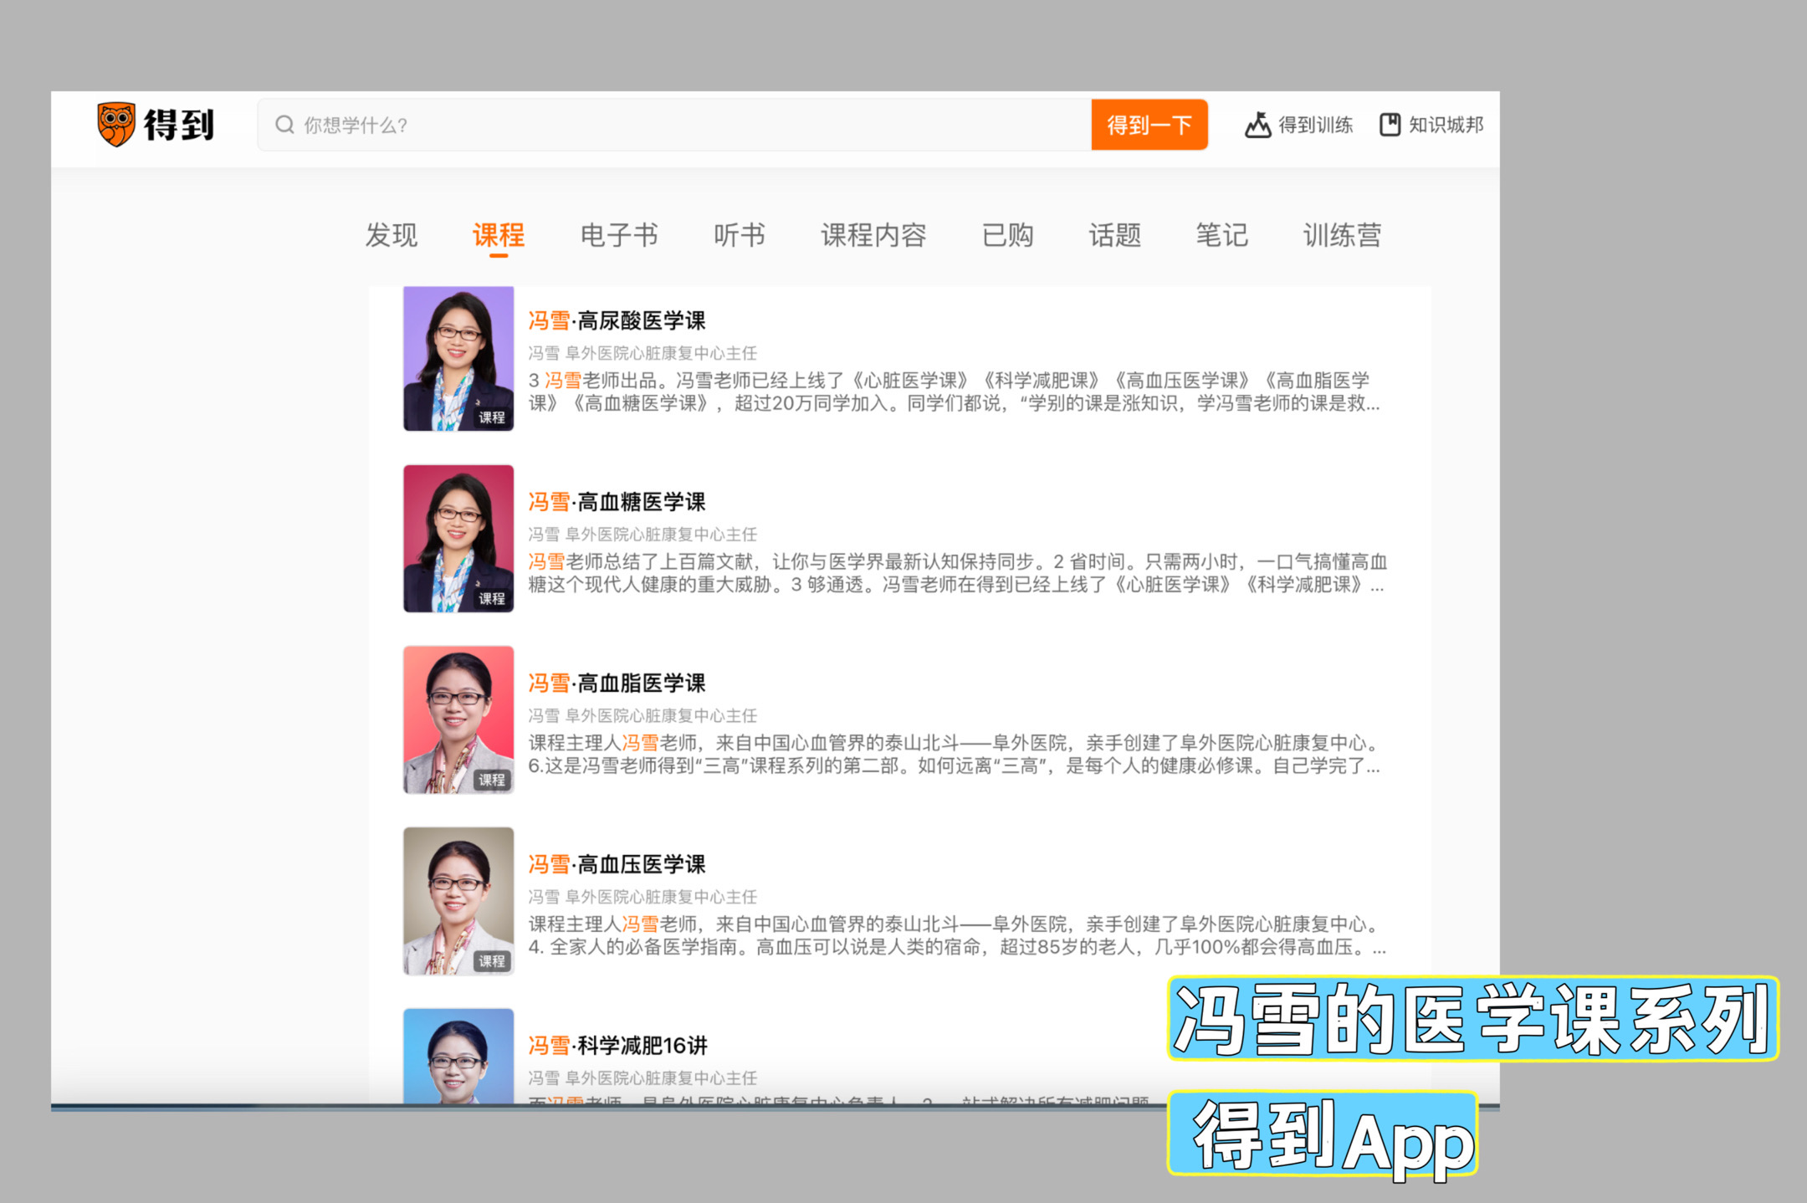
Task: Switch to the 话题 tab
Action: click(1114, 235)
